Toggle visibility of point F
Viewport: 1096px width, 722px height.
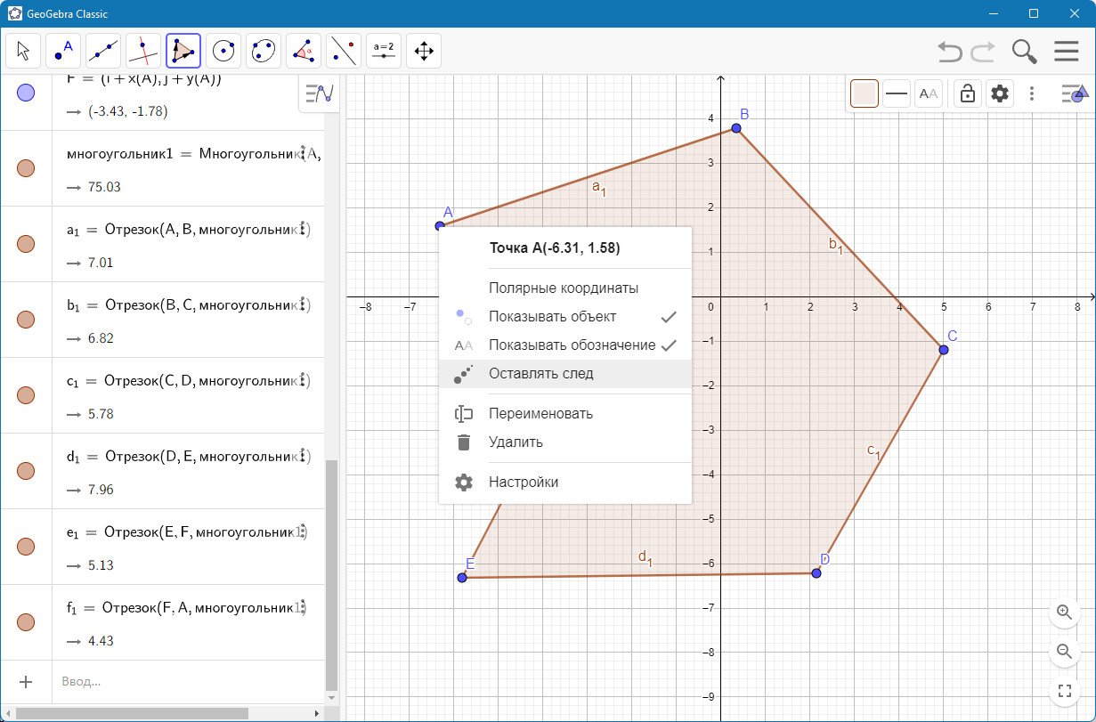pos(26,92)
